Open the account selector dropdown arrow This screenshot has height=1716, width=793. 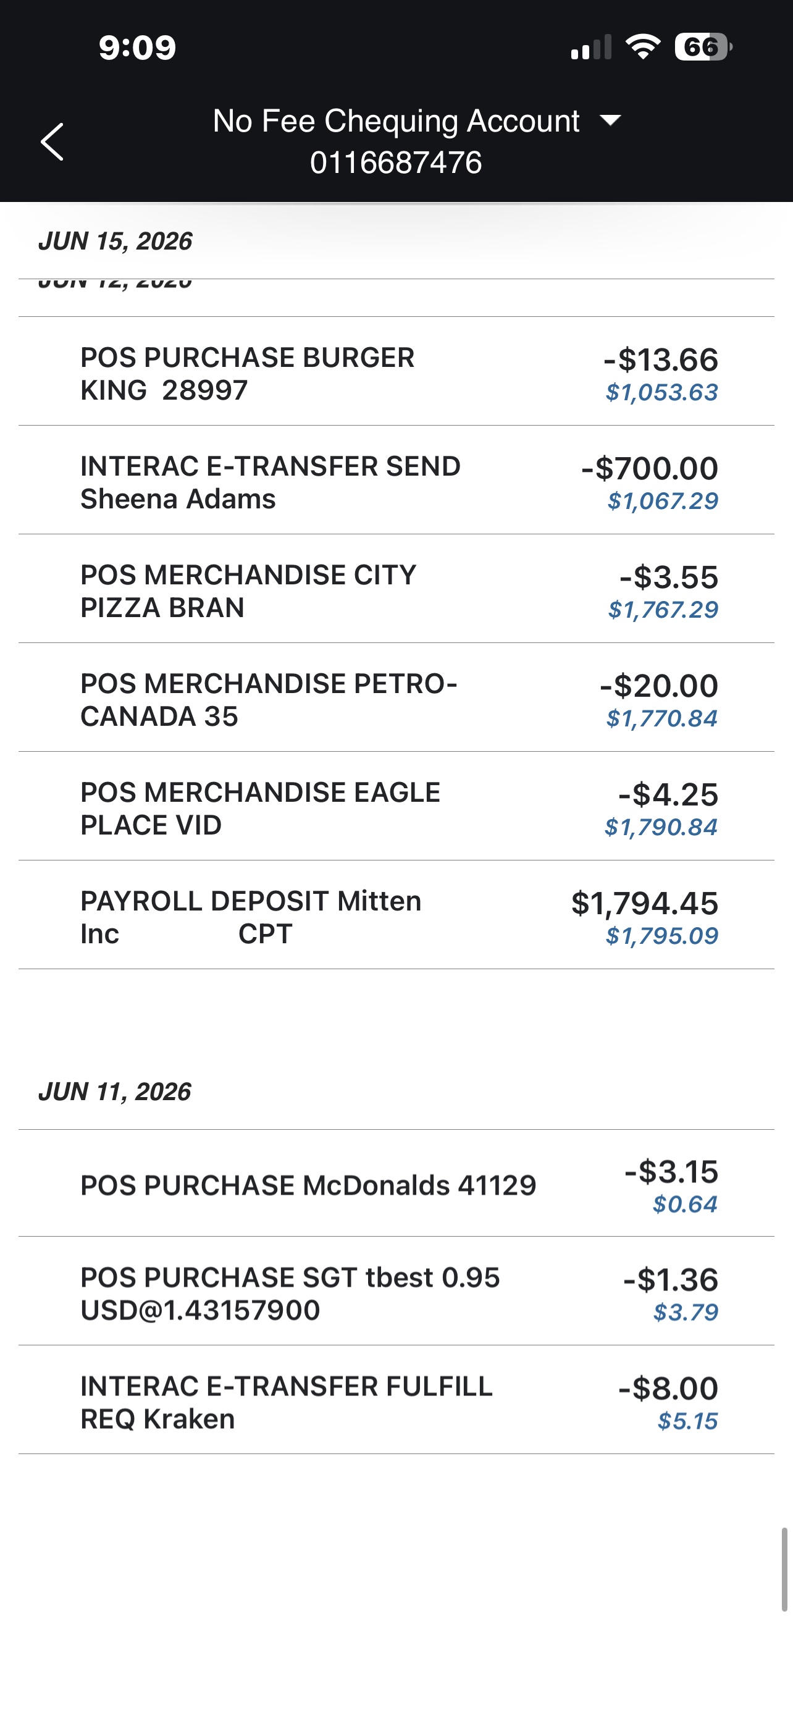click(x=611, y=120)
